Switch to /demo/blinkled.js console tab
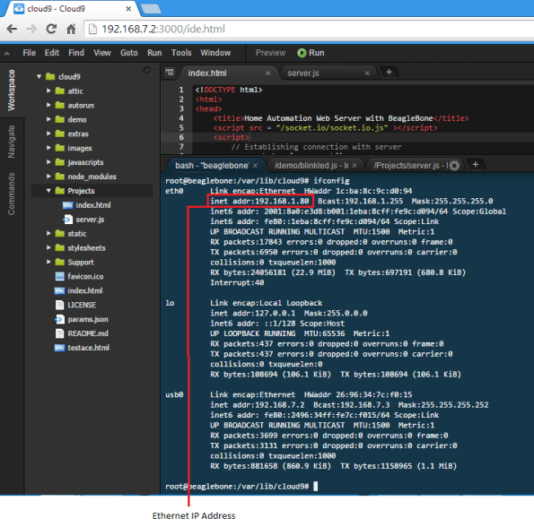 (x=311, y=166)
